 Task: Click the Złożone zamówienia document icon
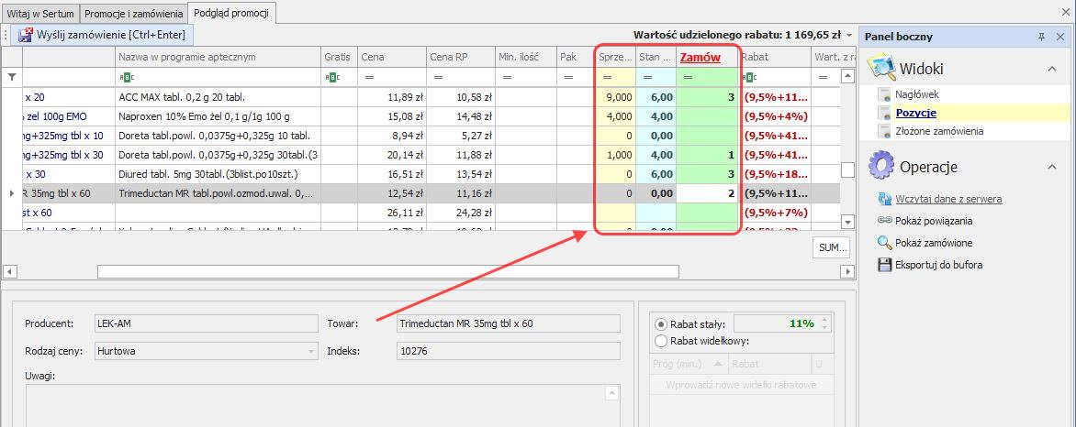(885, 131)
